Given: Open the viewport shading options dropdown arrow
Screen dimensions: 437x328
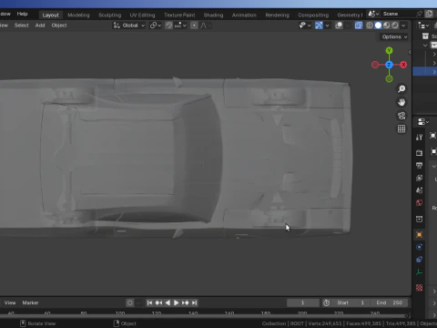Looking at the screenshot, I should click(403, 26).
